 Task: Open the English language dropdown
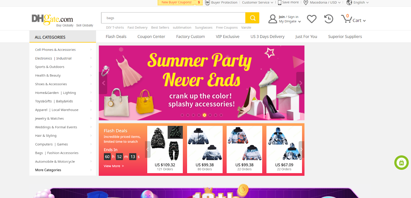coord(358,3)
